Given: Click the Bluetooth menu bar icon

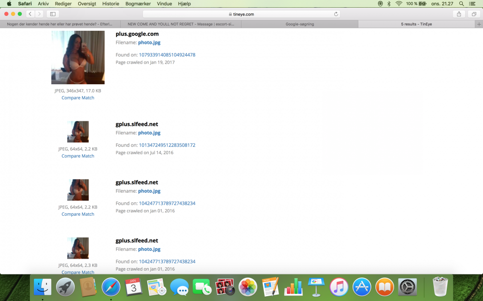Looking at the screenshot, I should coord(389,4).
